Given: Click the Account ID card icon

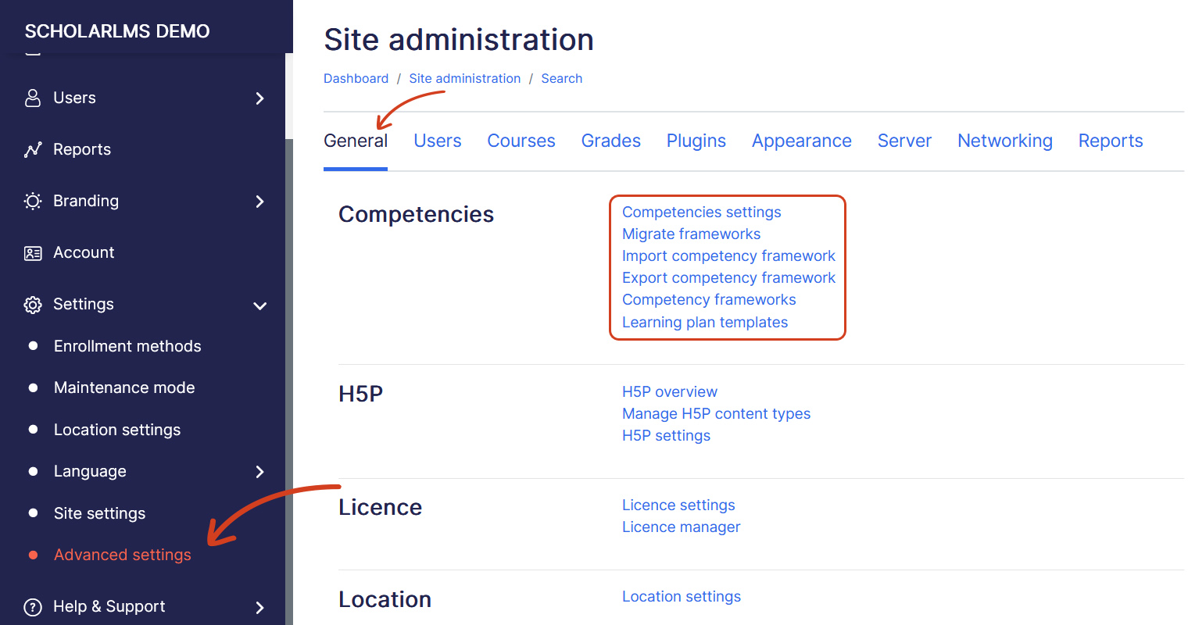Looking at the screenshot, I should coord(33,253).
